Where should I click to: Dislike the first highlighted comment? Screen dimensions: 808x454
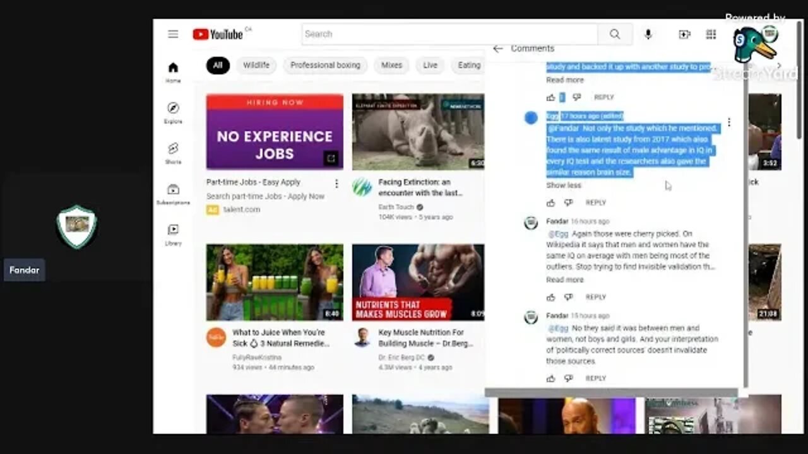(576, 97)
